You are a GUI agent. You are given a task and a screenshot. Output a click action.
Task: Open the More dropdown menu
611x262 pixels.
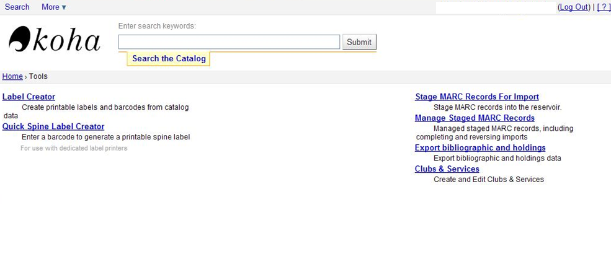click(54, 7)
